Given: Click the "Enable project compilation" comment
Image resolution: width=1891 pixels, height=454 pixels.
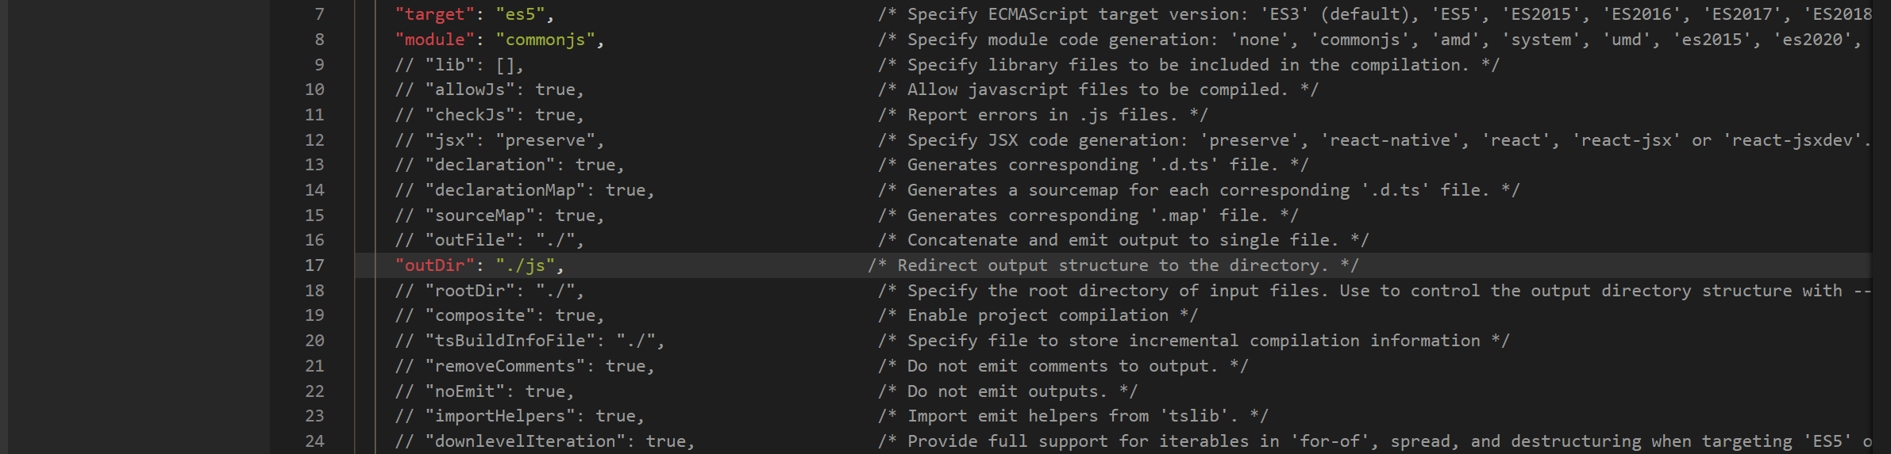Looking at the screenshot, I should (x=1038, y=315).
